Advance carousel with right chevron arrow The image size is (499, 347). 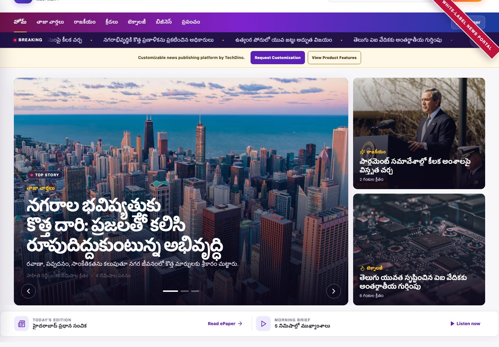click(334, 291)
